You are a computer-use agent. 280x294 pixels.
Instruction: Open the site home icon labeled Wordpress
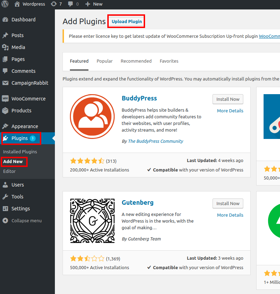(x=17, y=4)
